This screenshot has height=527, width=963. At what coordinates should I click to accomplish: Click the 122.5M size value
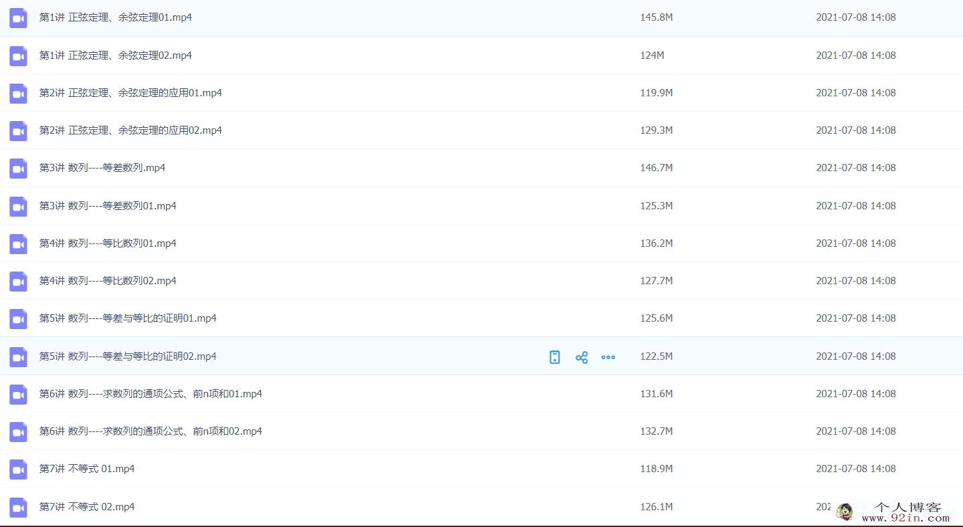click(656, 356)
